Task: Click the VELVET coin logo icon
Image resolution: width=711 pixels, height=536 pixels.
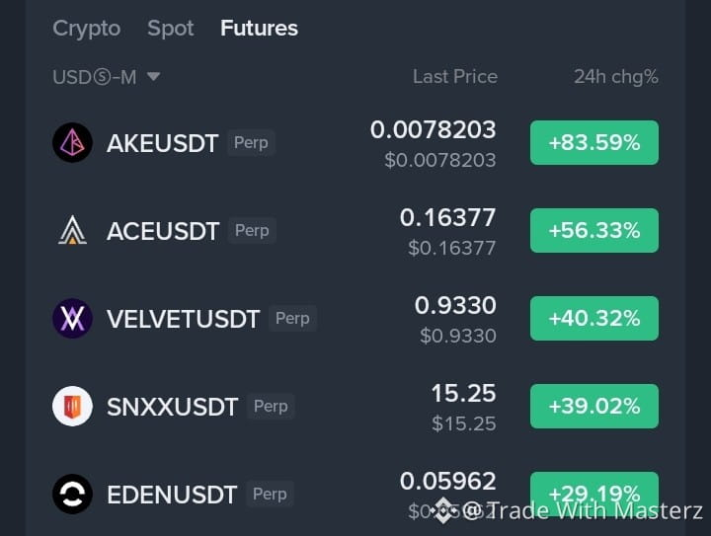Action: (72, 318)
